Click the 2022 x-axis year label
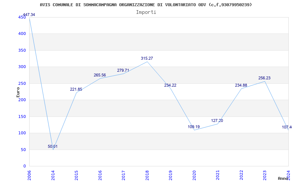Screen dimensions: 292x182 point(241,175)
